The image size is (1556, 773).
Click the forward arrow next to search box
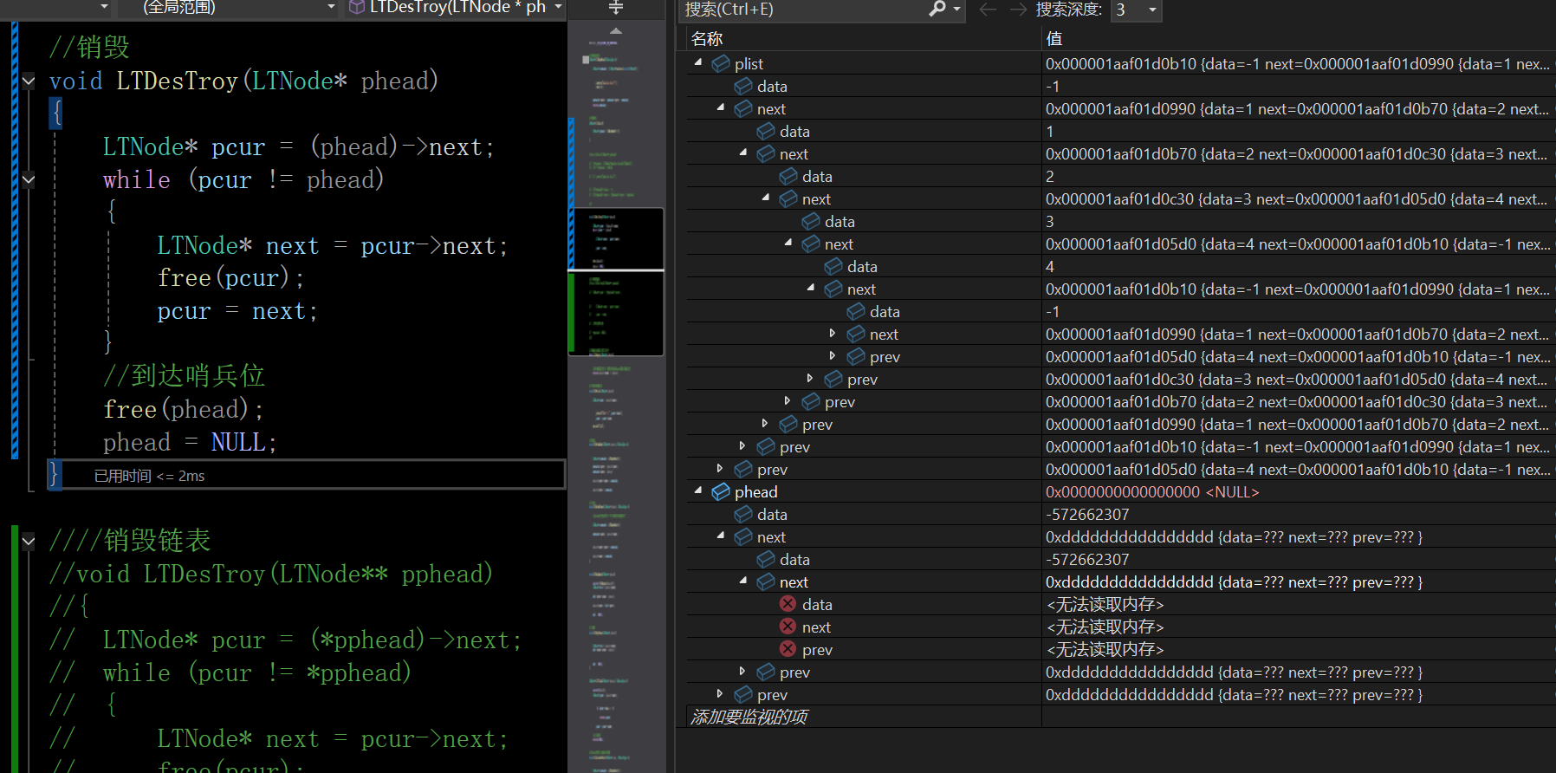click(1018, 10)
